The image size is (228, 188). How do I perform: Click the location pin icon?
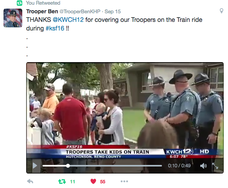pos(221,11)
